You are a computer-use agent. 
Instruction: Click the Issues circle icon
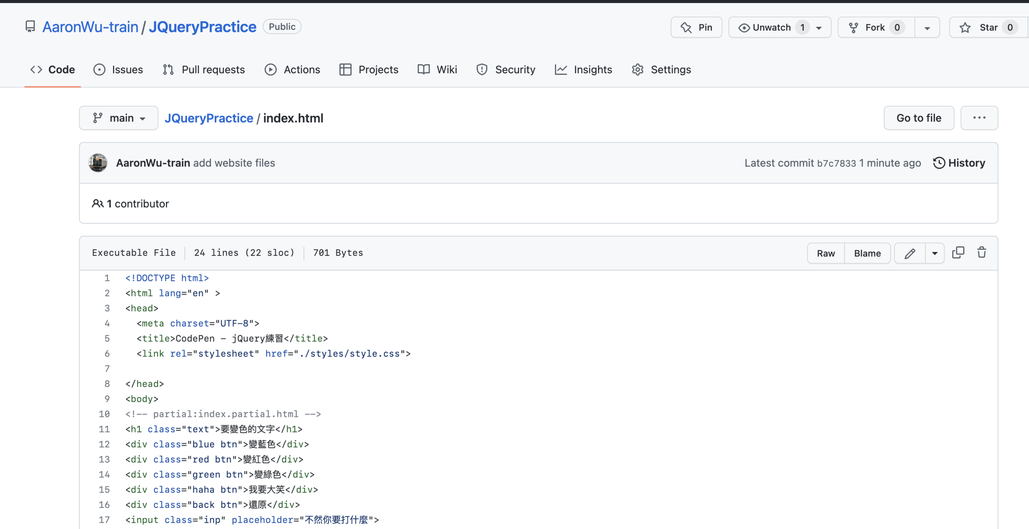tap(99, 70)
